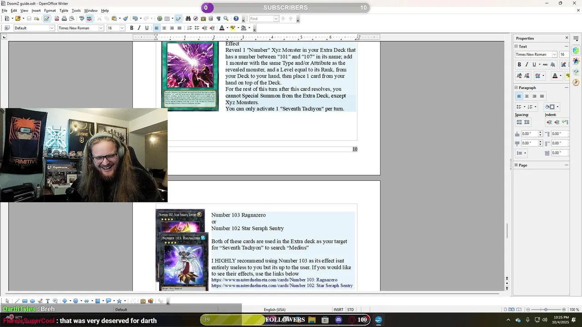Open Discord from the Windows taskbar
582x327 pixels.
(338, 320)
